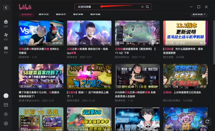This screenshot has width=215, height=131.
Task: Toggle the sun theme icon in sidebar
Action: [6, 114]
